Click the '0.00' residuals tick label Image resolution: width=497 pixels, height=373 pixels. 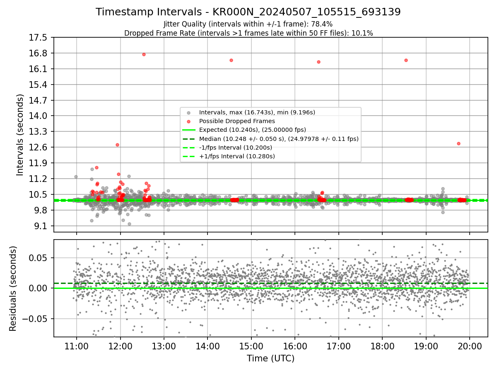tap(40, 288)
